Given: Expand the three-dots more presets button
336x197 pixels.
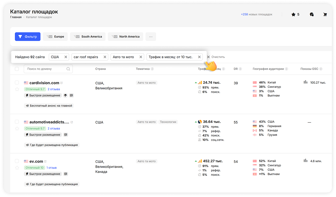Looking at the screenshot, I should (x=151, y=37).
